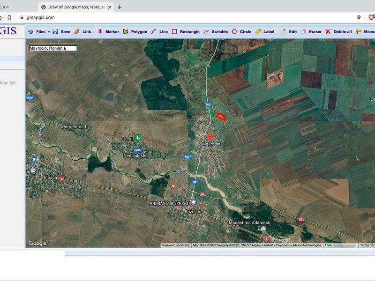Viewport: 375px width, 281px height.
Task: Choose the Polygon drawing tool
Action: 135,32
